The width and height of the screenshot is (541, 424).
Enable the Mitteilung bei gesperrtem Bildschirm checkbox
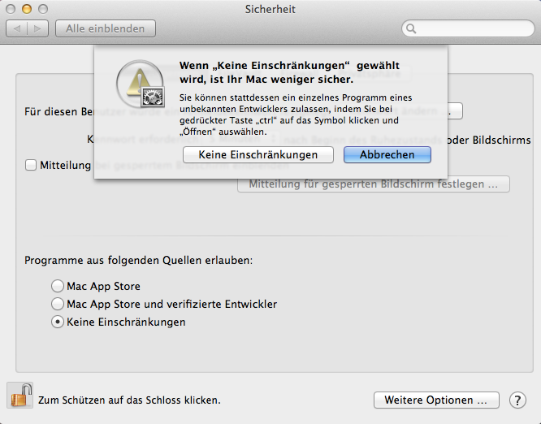coord(31,165)
